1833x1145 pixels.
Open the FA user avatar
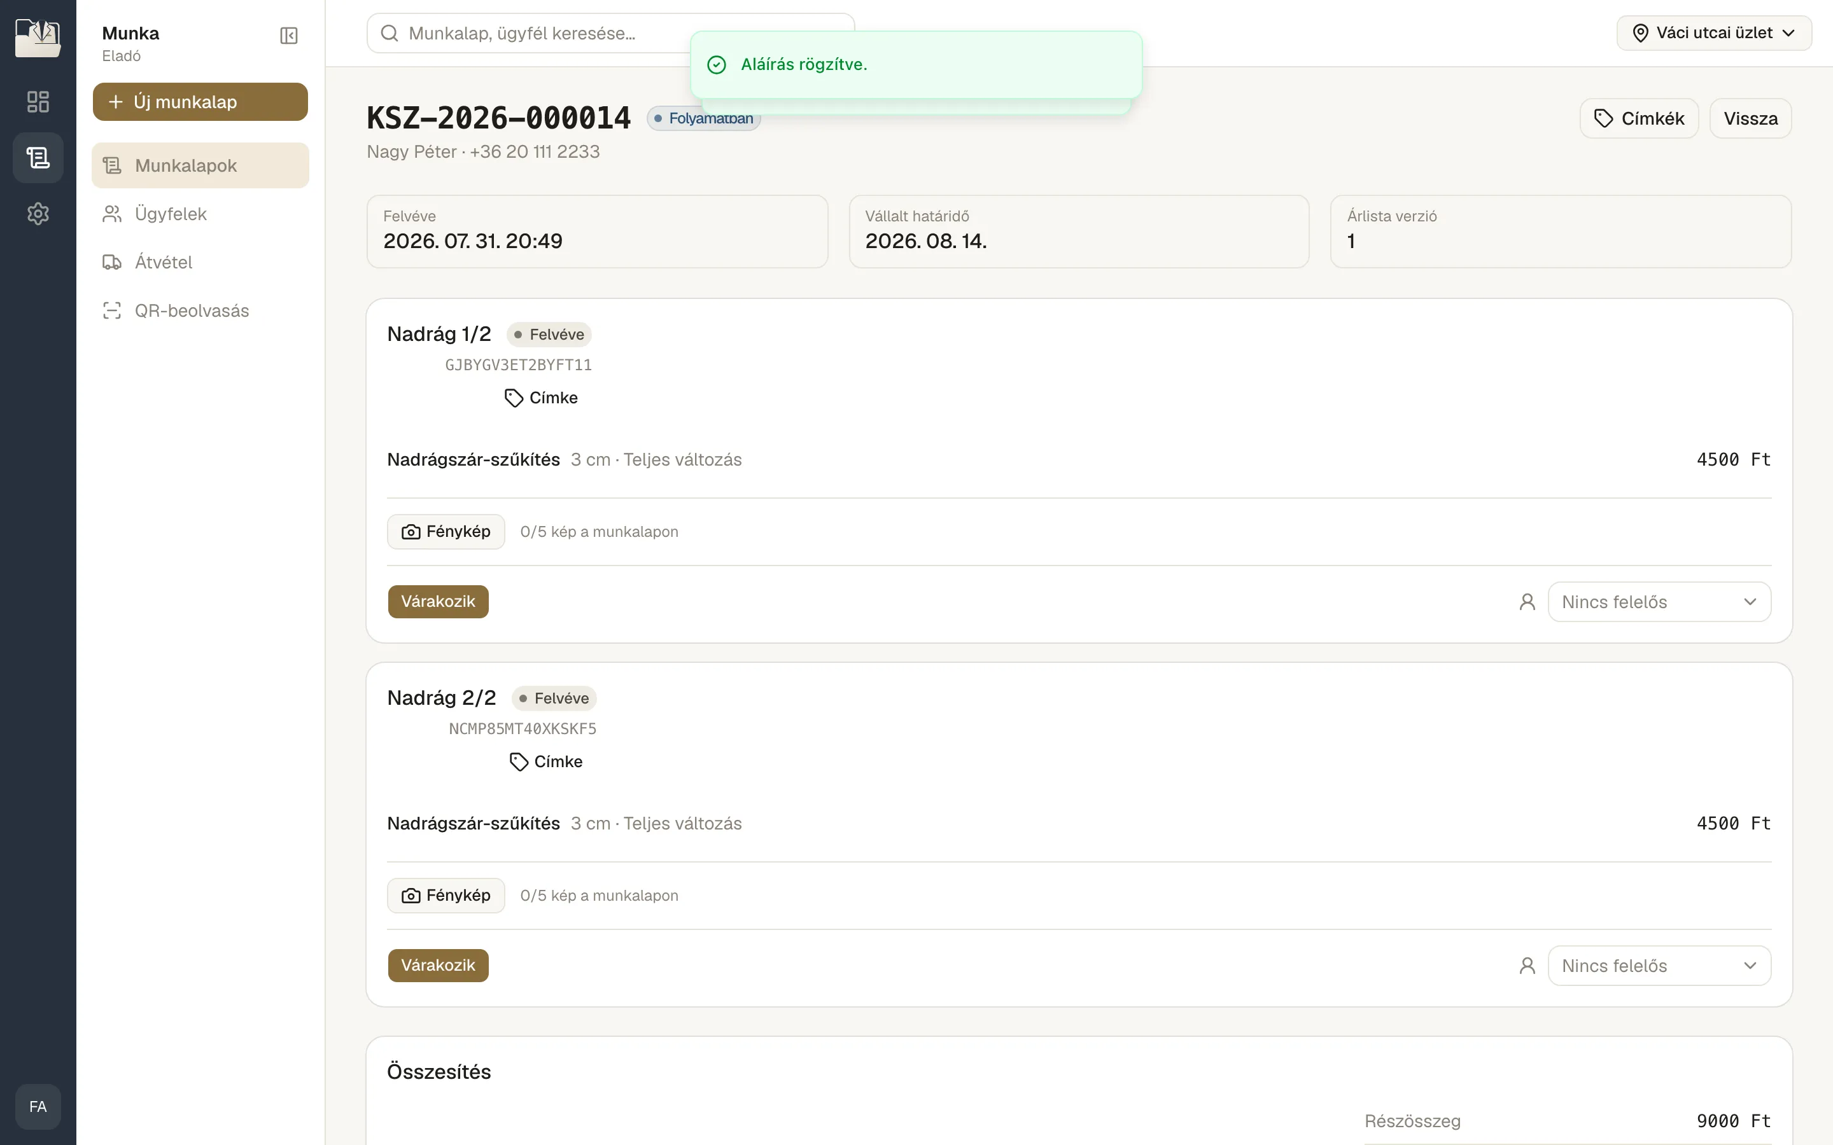pos(38,1106)
